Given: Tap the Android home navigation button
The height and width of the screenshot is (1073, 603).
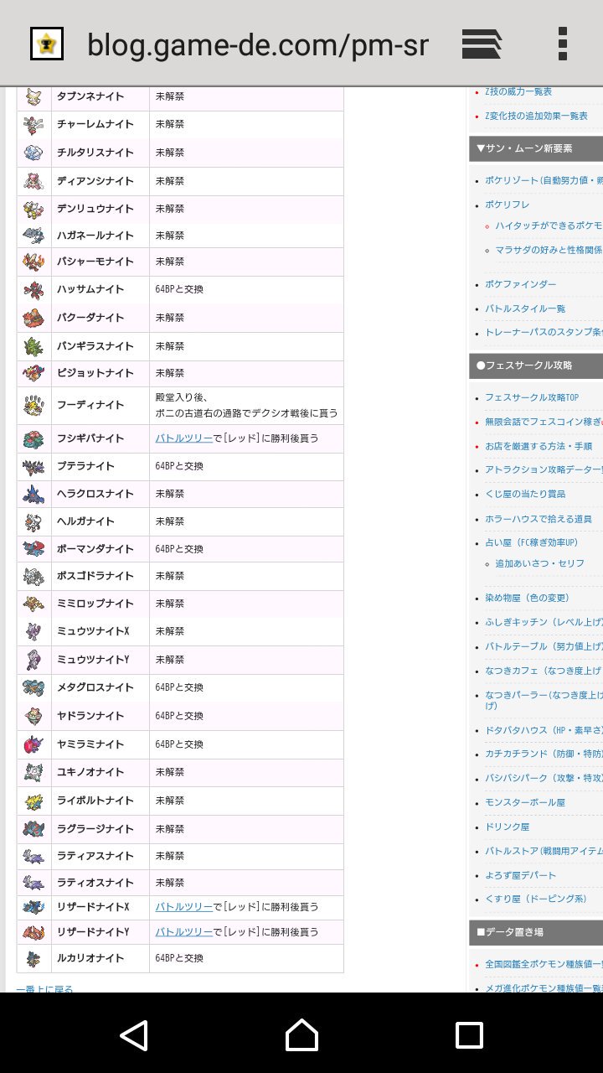Looking at the screenshot, I should [301, 1035].
